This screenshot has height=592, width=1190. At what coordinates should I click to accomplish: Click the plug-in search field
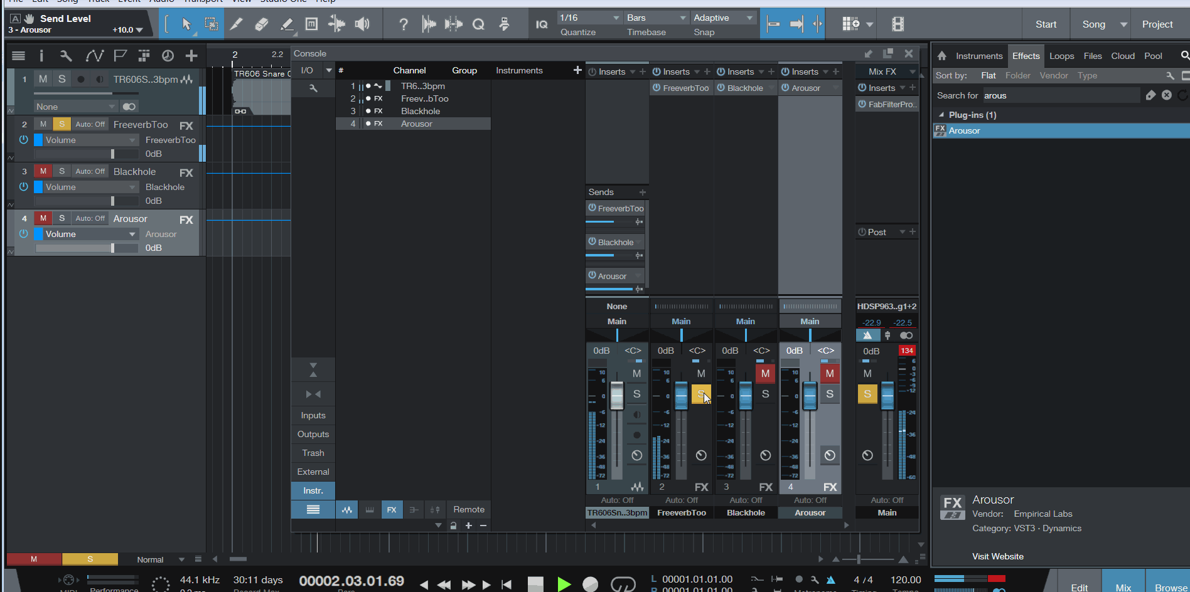pos(1059,95)
